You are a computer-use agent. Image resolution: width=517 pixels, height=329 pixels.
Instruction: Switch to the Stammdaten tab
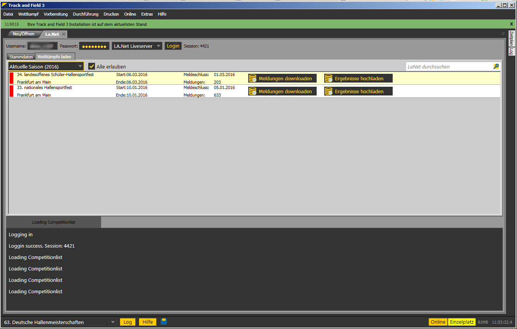click(21, 57)
